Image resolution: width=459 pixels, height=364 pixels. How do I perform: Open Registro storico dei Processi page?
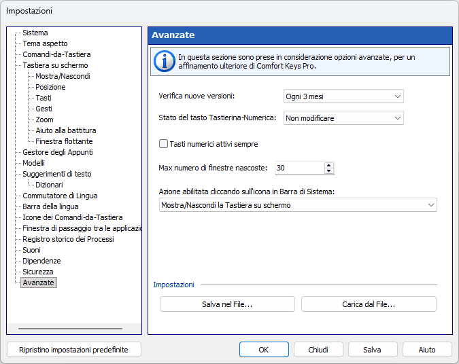click(68, 239)
